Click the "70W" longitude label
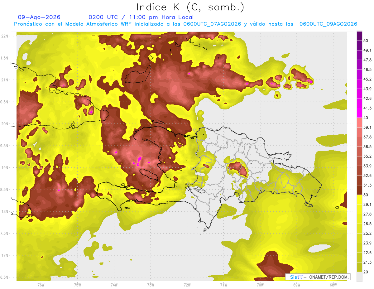This screenshot has width=374, height=289. tap(260, 285)
